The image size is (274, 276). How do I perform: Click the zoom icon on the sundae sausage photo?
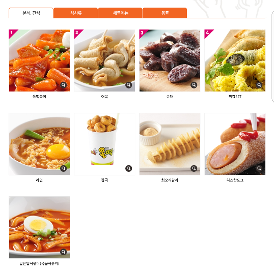point(194,85)
